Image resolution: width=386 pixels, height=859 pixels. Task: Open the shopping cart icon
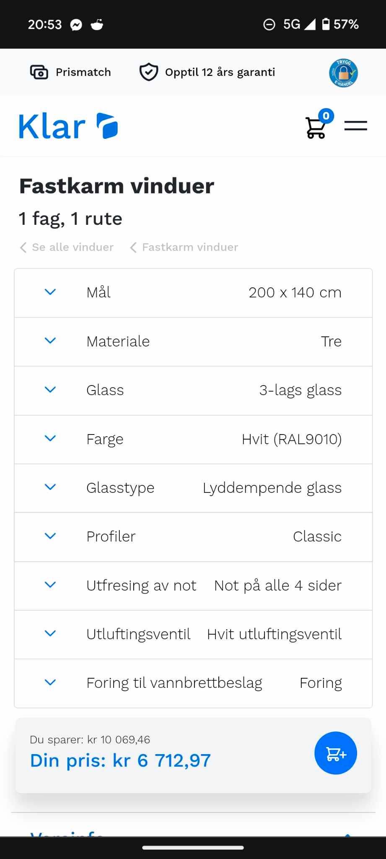point(316,127)
